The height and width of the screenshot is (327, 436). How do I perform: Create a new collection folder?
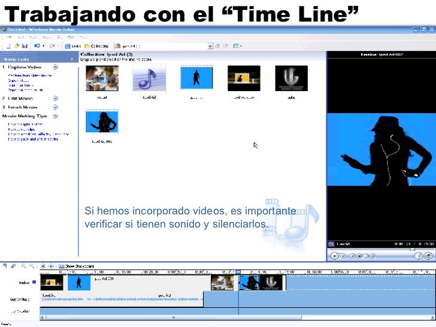pos(226,46)
